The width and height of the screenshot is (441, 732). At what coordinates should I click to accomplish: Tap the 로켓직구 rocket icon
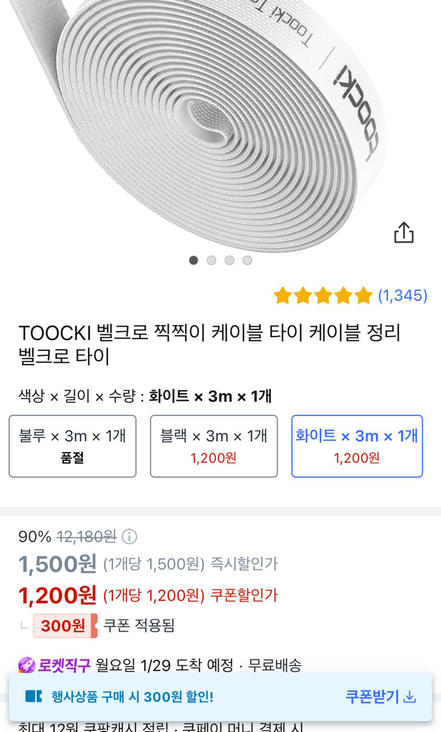(27, 666)
